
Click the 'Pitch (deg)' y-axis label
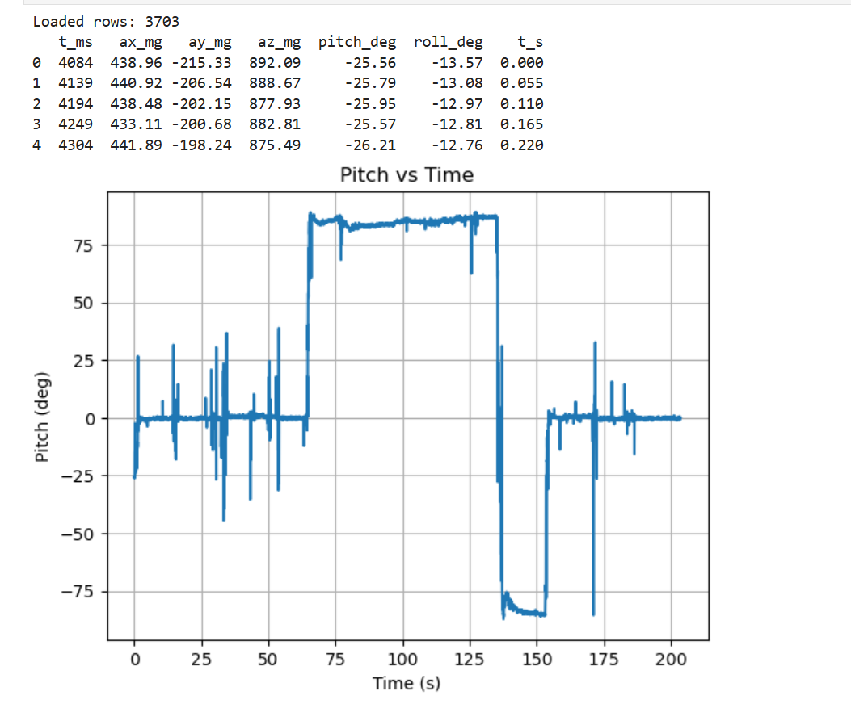coord(42,417)
